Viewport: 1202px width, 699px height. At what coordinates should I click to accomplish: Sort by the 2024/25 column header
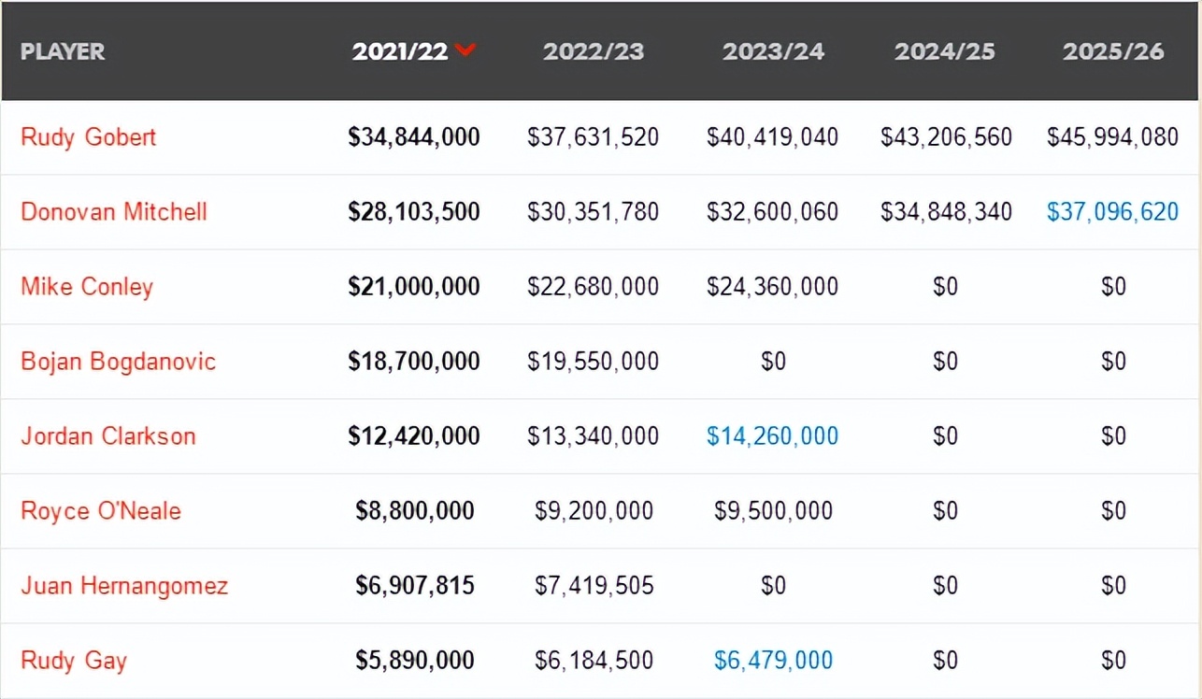tap(946, 50)
